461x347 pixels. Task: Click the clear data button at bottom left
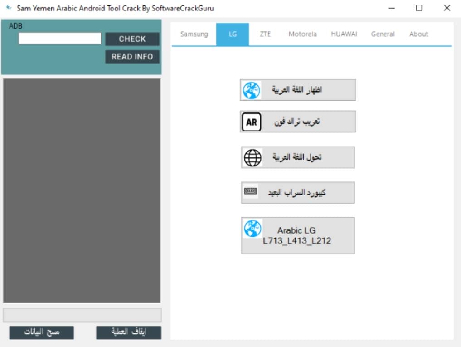pyautogui.click(x=41, y=332)
